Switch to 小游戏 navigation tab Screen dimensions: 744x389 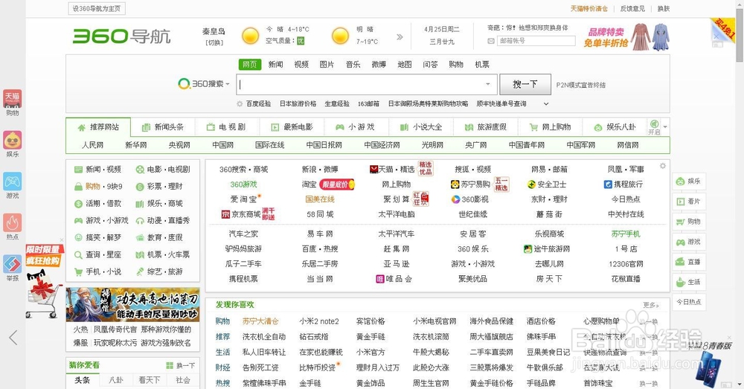point(356,127)
